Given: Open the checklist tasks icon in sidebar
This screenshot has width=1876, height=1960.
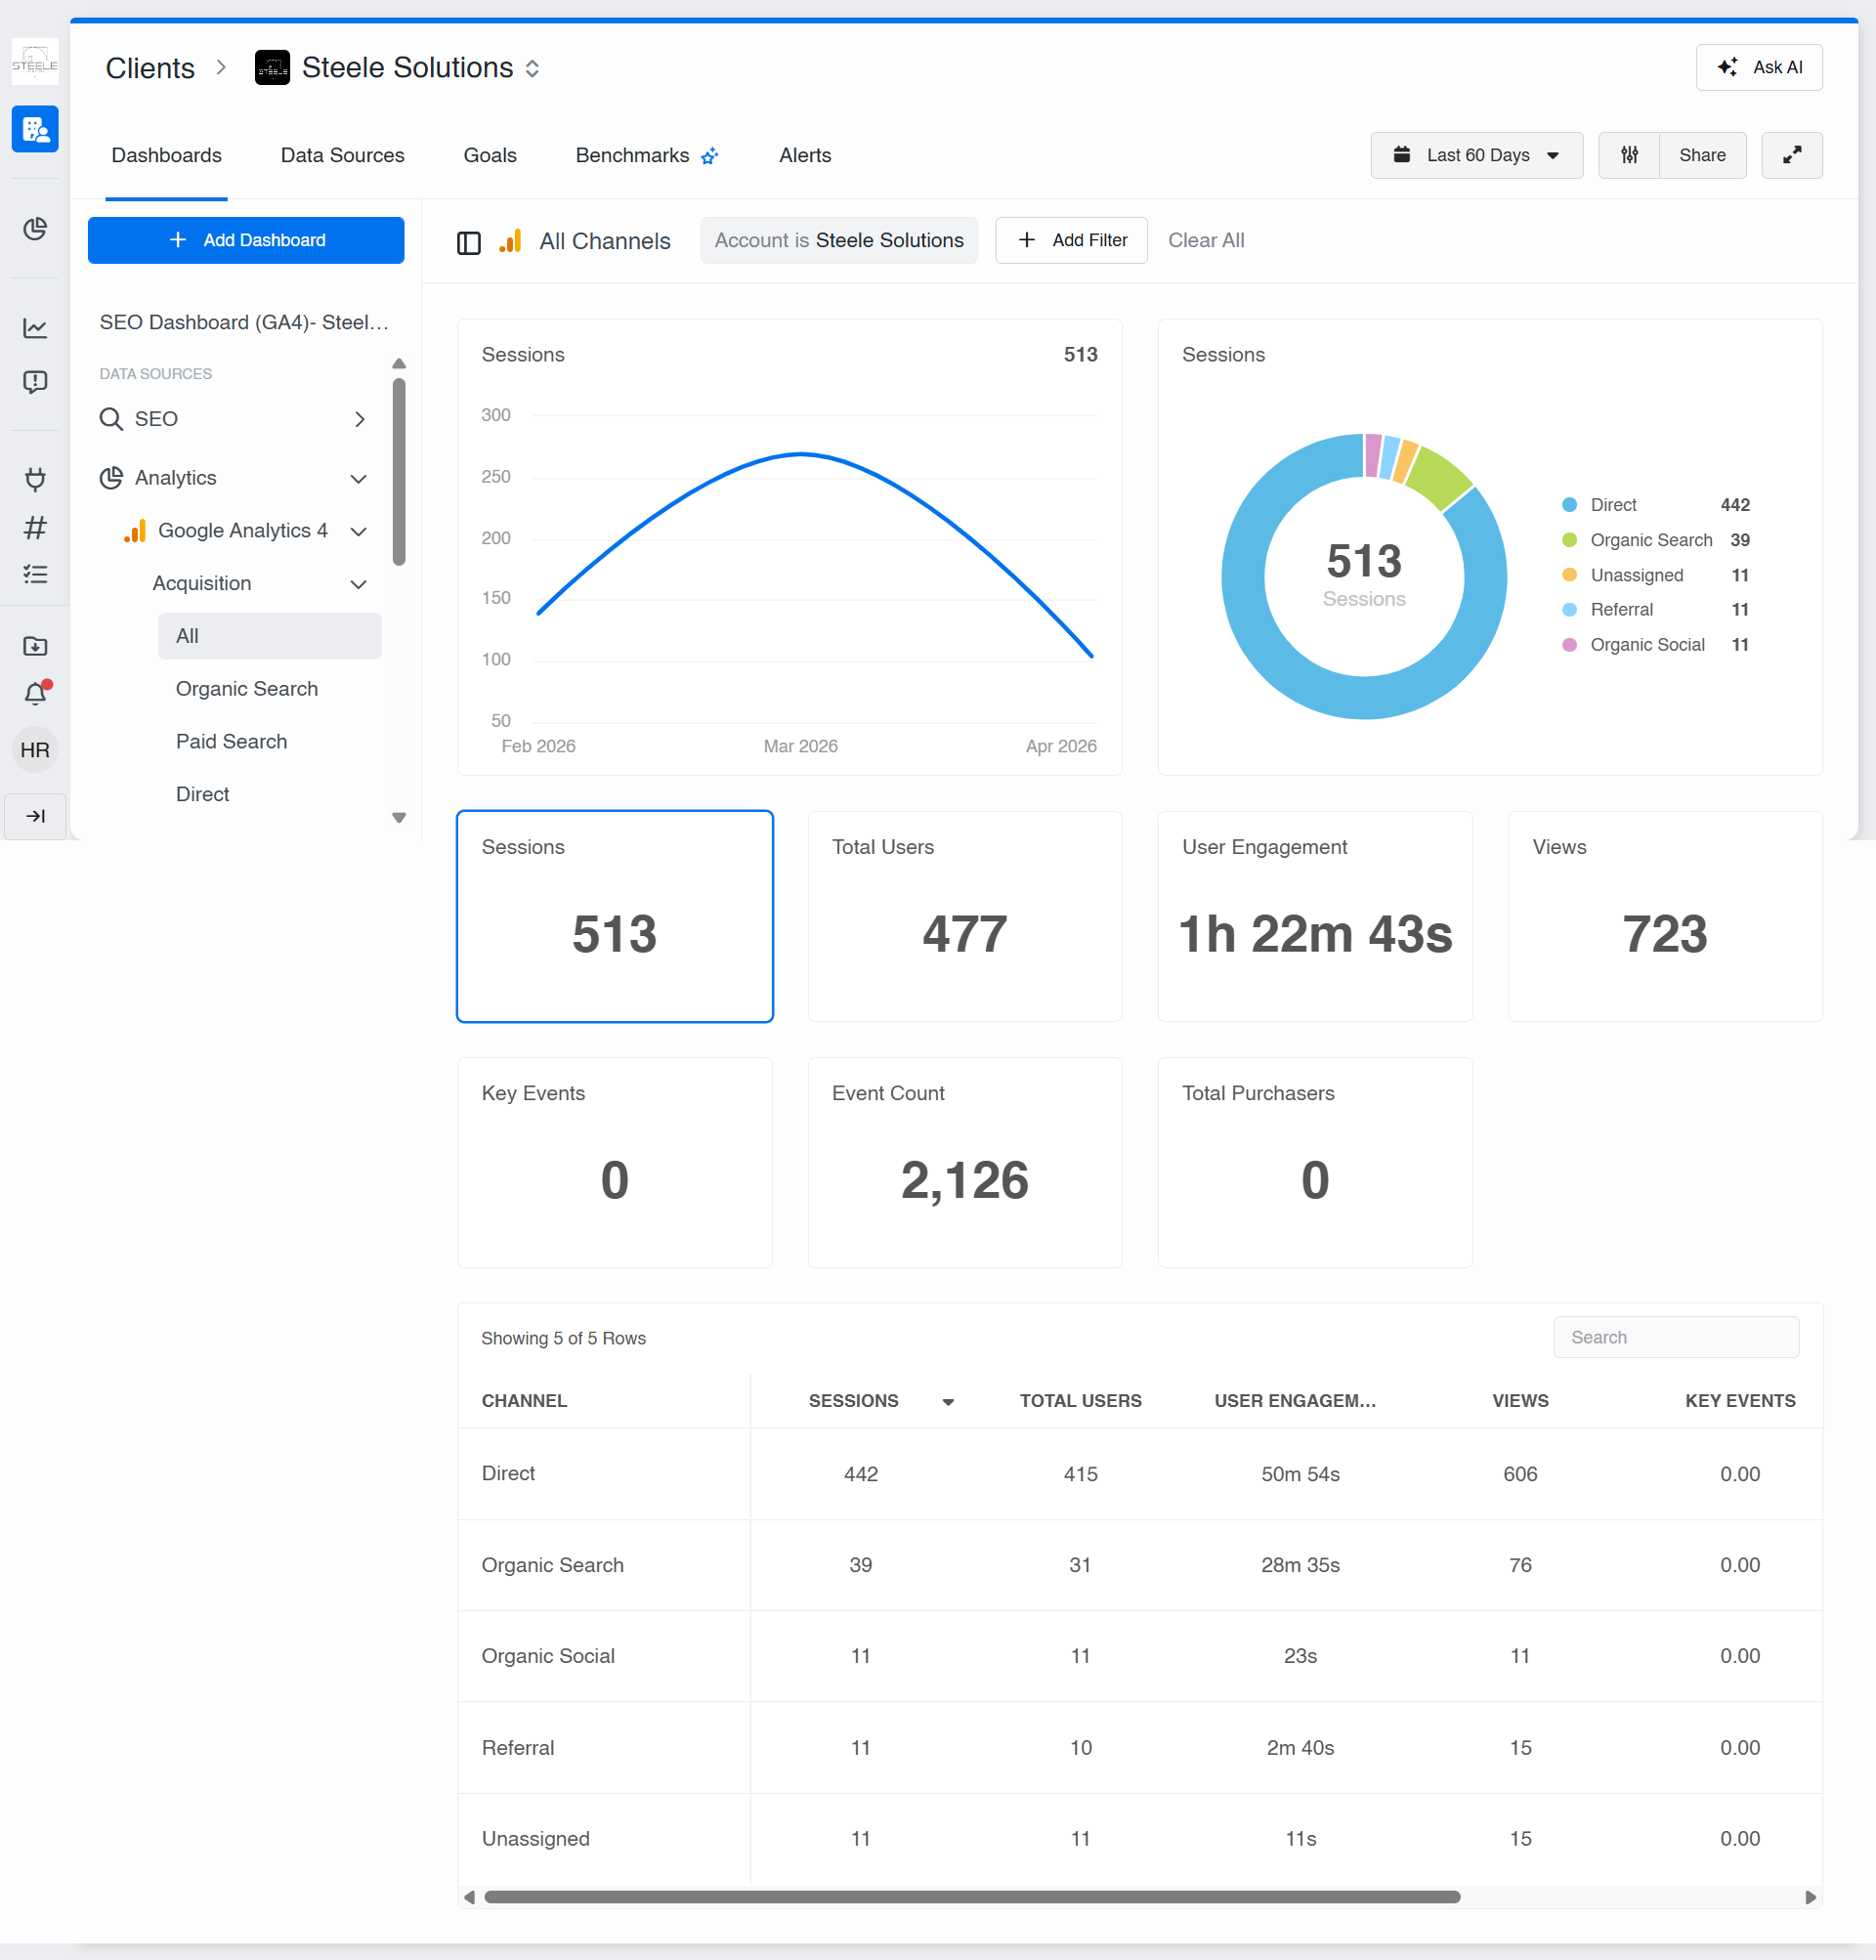Looking at the screenshot, I should 35,574.
